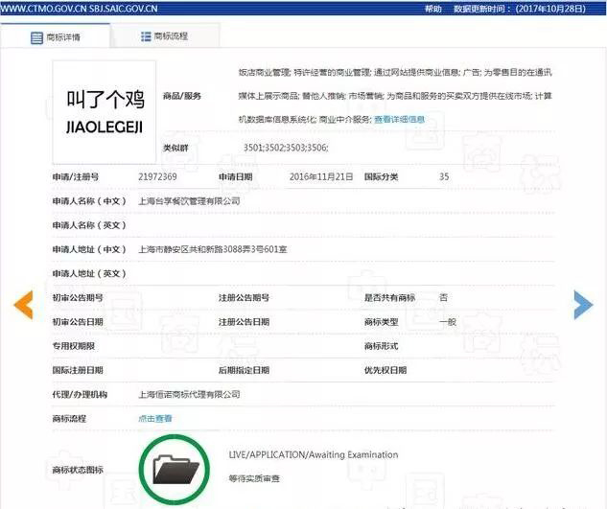This screenshot has width=607, height=509.
Task: Select similar group codes 3501;3502;3503;3506;
Action: [286, 148]
